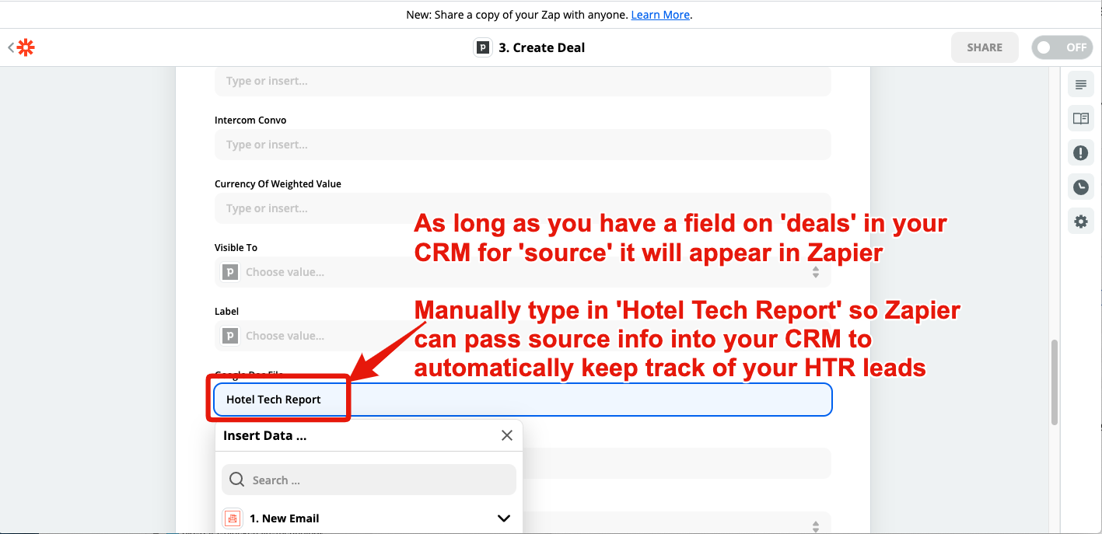
Task: Click the topmost Type or insert field
Action: (x=523, y=81)
